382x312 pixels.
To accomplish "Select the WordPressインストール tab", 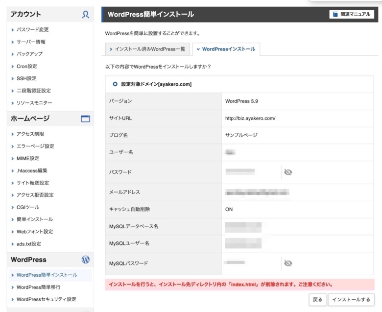I will point(226,49).
